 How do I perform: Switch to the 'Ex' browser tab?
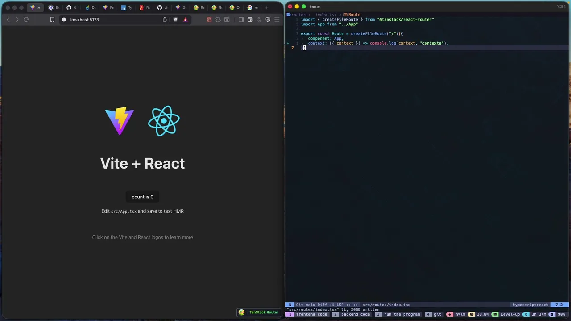[54, 8]
